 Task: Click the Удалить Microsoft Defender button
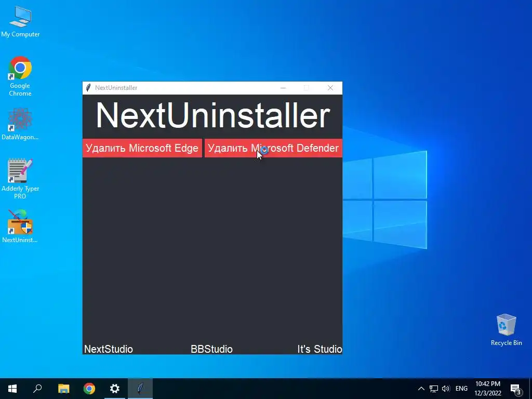tap(273, 148)
